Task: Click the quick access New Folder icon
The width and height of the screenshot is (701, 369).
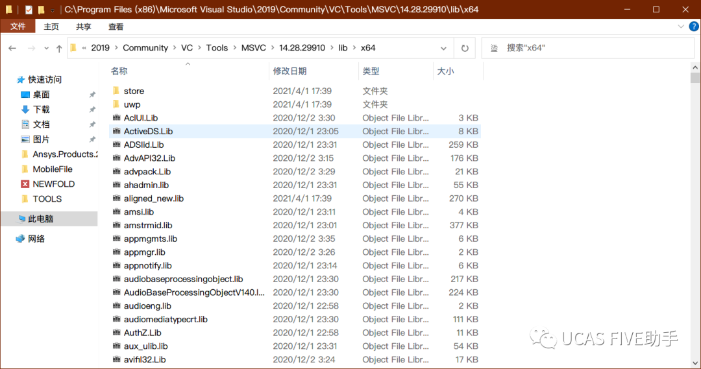Action: coord(41,9)
